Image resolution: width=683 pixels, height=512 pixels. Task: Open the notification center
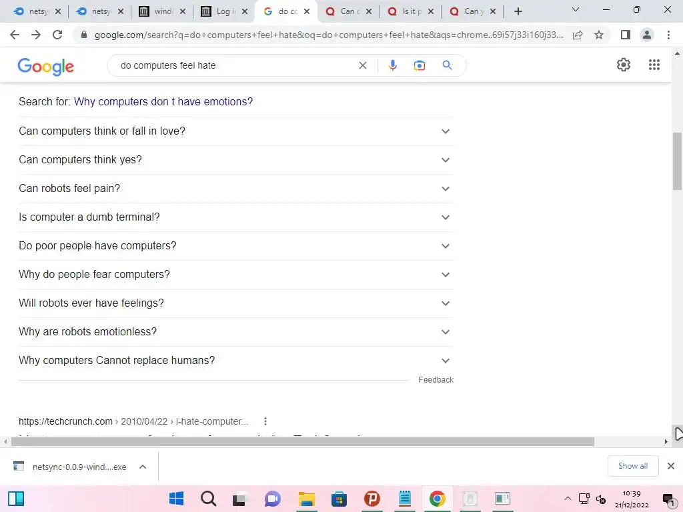[668, 499]
